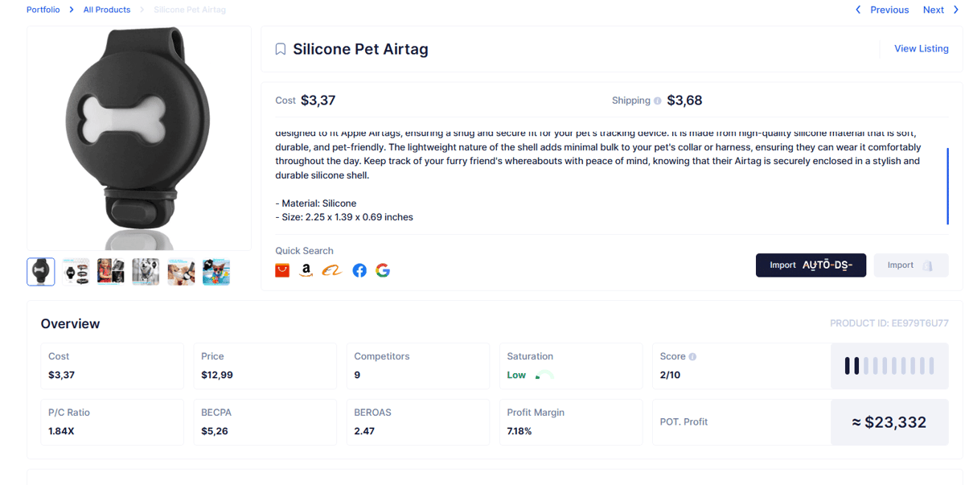Click the Shipping info icon
Screen dimensions: 965x485
(x=658, y=101)
